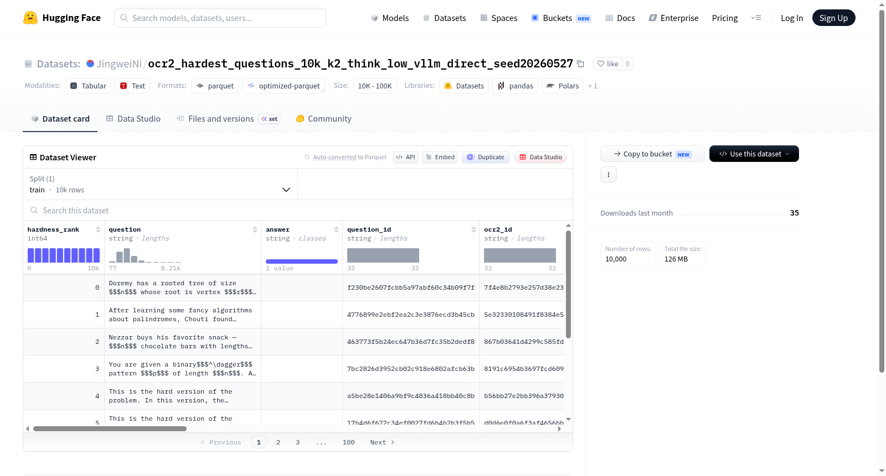Click the Embed button
This screenshot has width=886, height=476.
coord(440,157)
